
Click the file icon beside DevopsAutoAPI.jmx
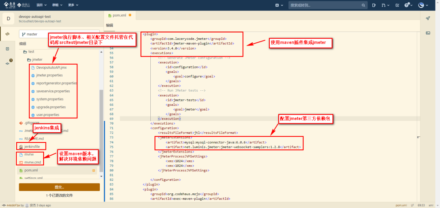[33, 68]
